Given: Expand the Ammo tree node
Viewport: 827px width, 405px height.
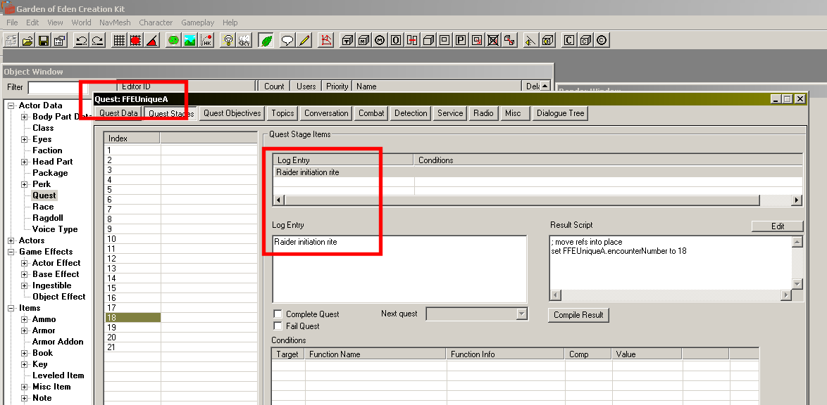Looking at the screenshot, I should [x=24, y=319].
